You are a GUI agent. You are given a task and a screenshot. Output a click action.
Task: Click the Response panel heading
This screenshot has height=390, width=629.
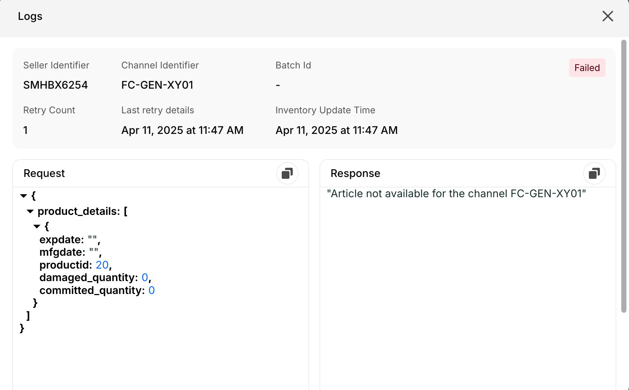click(355, 173)
